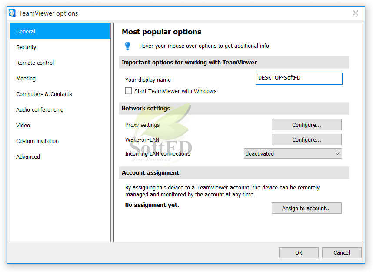The image size is (373, 272).
Task: Click the display name input field
Action: coord(299,79)
